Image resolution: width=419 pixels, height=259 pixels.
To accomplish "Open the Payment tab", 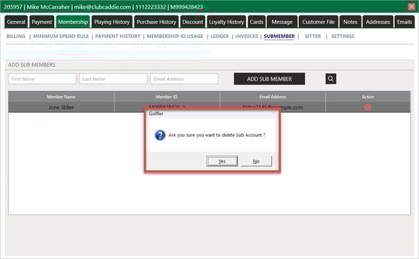I will (x=42, y=22).
